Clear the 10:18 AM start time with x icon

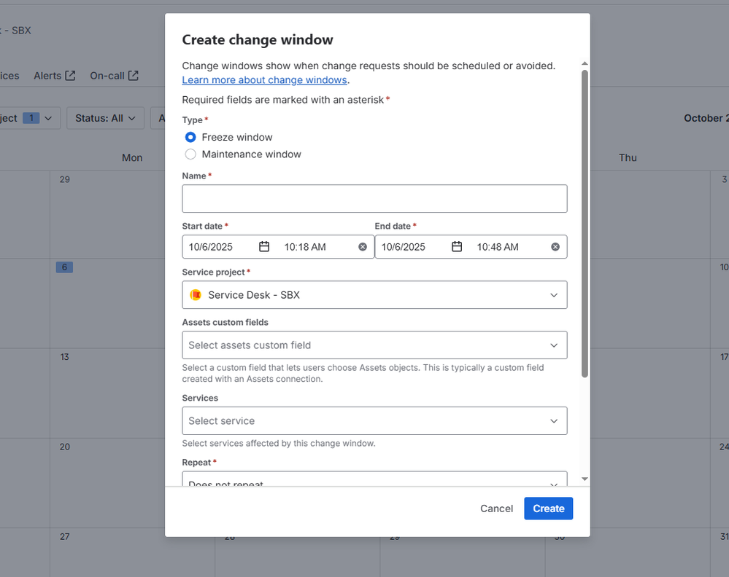click(363, 246)
